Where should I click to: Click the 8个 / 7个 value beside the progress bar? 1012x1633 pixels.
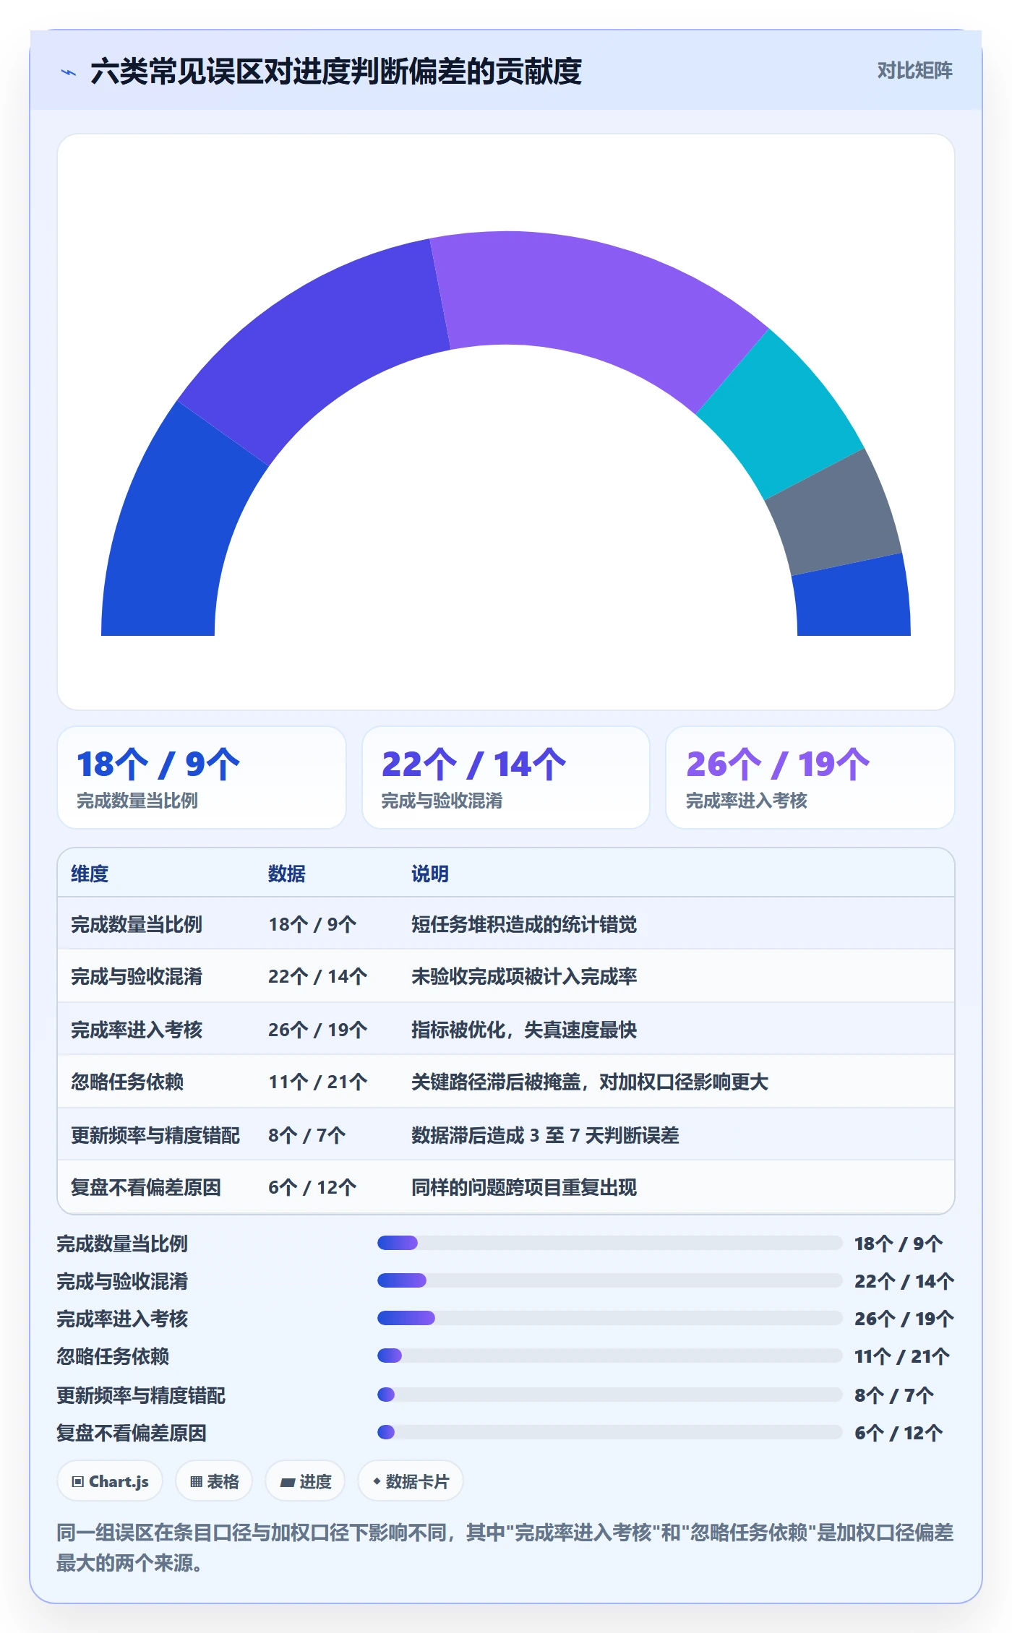(x=894, y=1395)
